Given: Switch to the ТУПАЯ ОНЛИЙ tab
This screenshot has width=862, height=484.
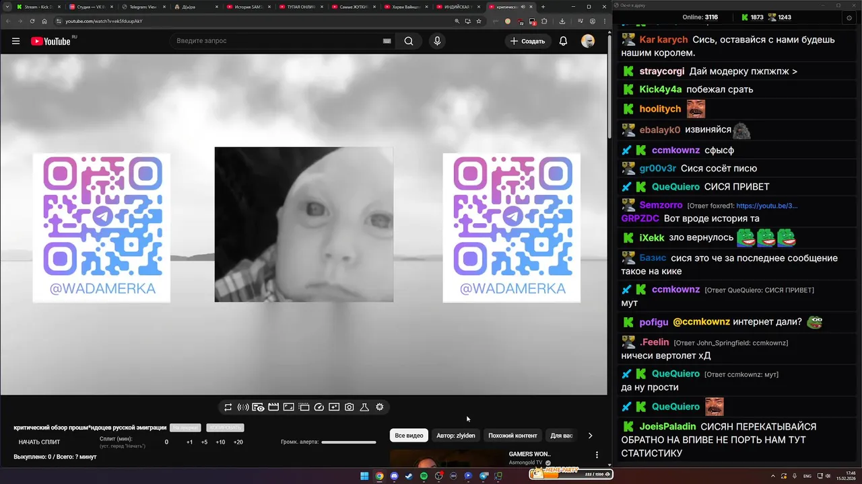Looking at the screenshot, I should click(x=302, y=7).
